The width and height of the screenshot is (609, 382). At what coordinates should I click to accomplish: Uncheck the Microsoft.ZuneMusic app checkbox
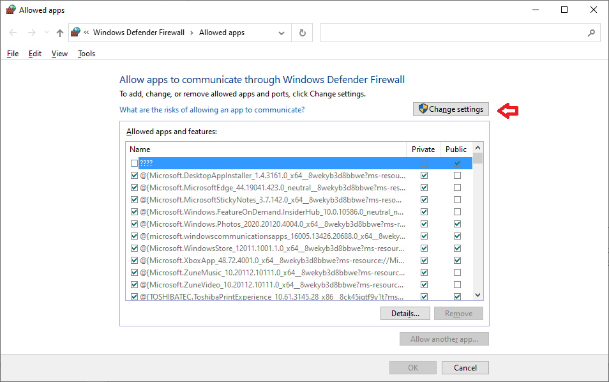coord(135,273)
